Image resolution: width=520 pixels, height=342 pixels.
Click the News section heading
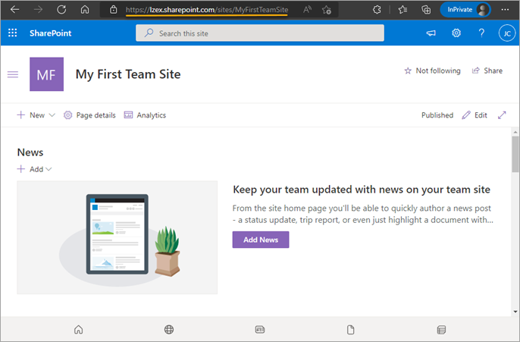pyautogui.click(x=30, y=152)
